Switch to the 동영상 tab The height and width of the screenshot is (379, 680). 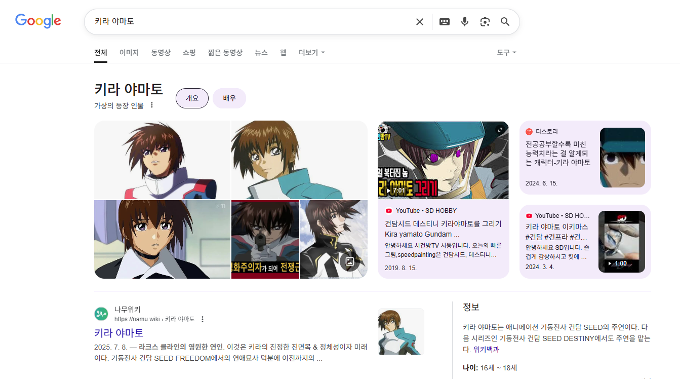point(161,53)
